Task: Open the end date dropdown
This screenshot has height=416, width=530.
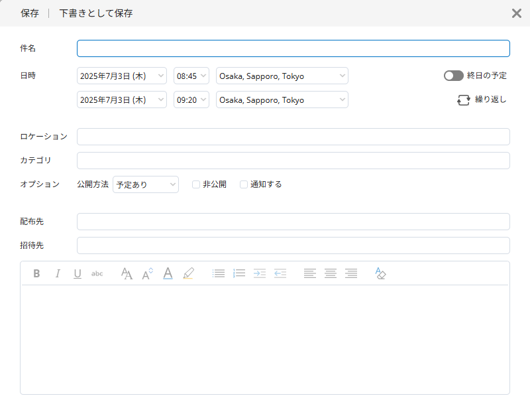Action: tap(122, 100)
